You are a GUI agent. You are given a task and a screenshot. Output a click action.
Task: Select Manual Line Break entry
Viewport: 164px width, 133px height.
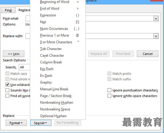tap(58, 89)
